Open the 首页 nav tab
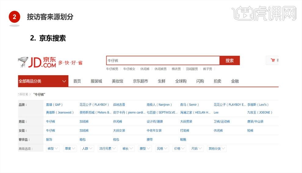Image resolution: width=302 pixels, height=173 pixels. pos(77,81)
